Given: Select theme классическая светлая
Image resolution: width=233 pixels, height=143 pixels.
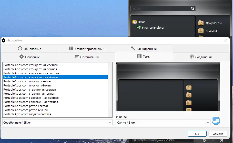Looking at the screenshot, I should (55, 73).
